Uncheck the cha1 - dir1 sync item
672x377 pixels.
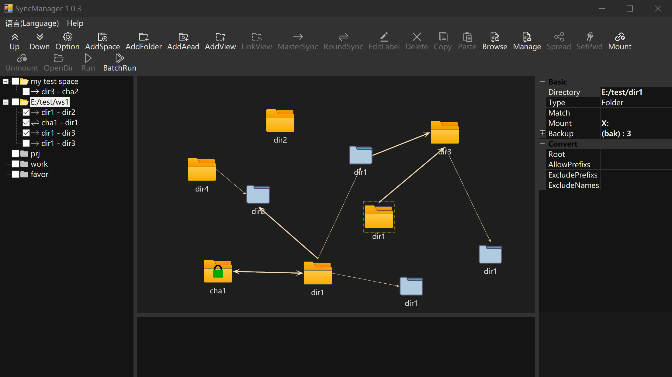coord(26,123)
